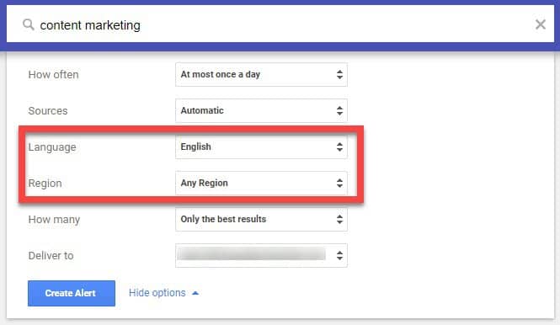Click the Hide options link
The height and width of the screenshot is (325, 560).
tap(157, 293)
